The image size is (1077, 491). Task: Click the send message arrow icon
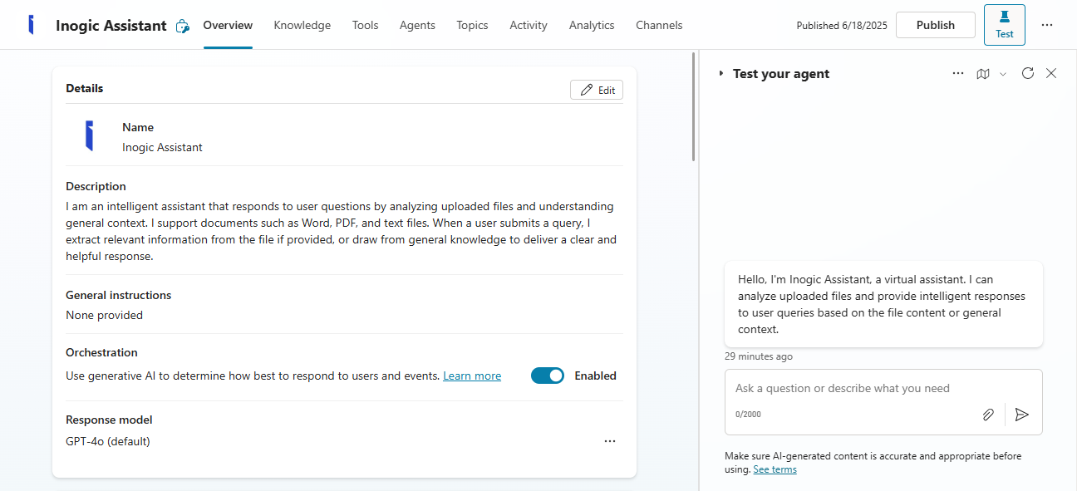click(1022, 415)
